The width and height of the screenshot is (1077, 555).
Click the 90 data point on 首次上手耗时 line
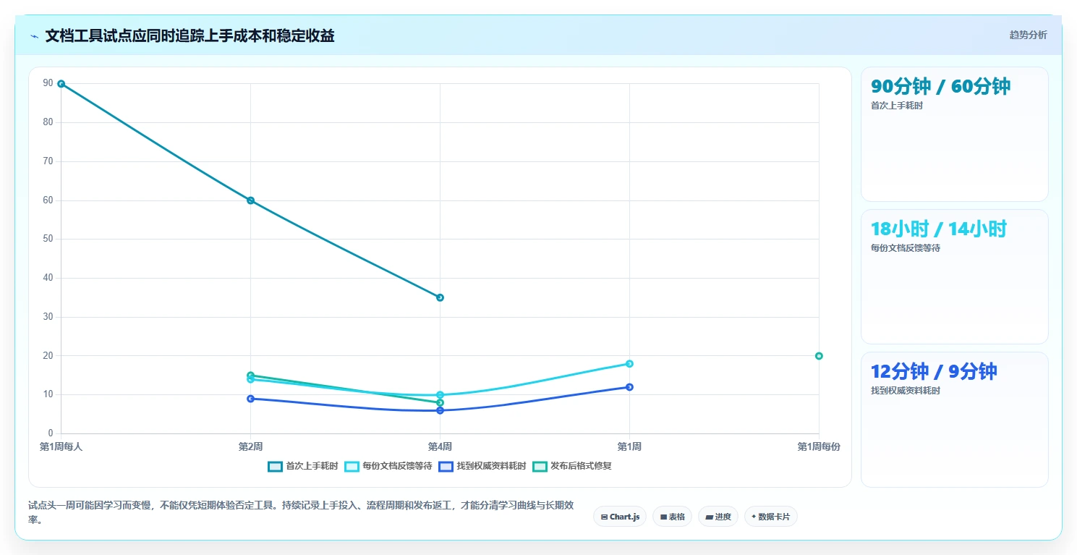(x=61, y=84)
